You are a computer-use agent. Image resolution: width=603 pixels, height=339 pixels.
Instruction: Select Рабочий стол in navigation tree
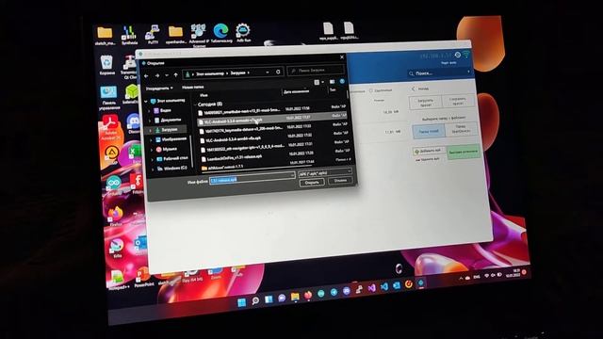(171, 159)
